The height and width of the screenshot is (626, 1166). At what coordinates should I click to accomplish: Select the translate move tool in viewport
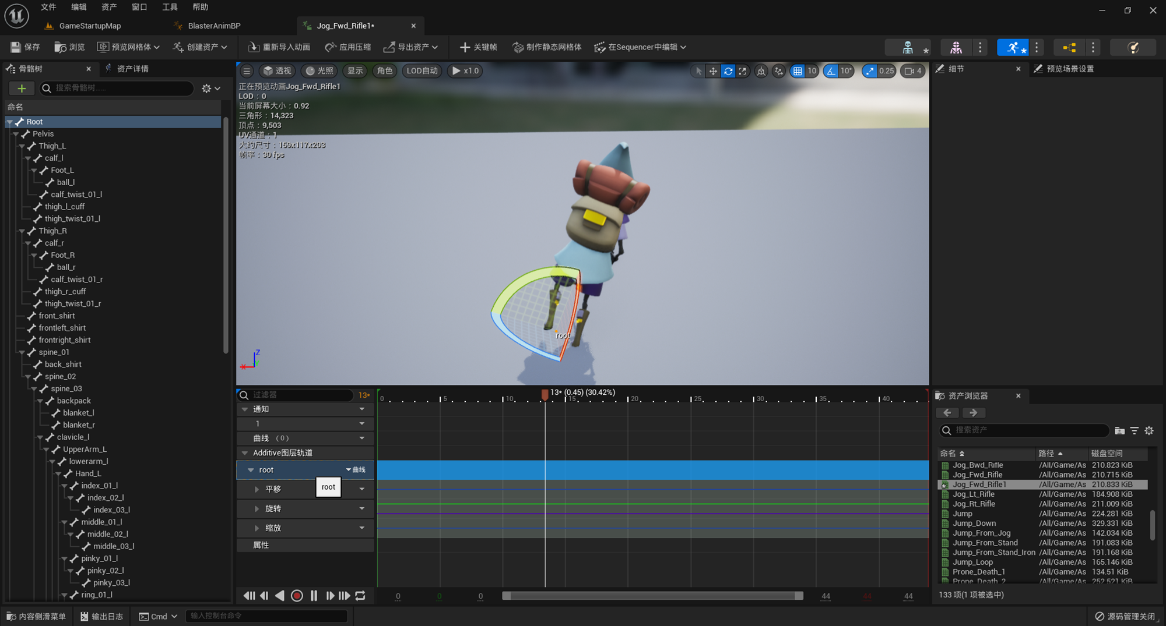click(x=712, y=71)
